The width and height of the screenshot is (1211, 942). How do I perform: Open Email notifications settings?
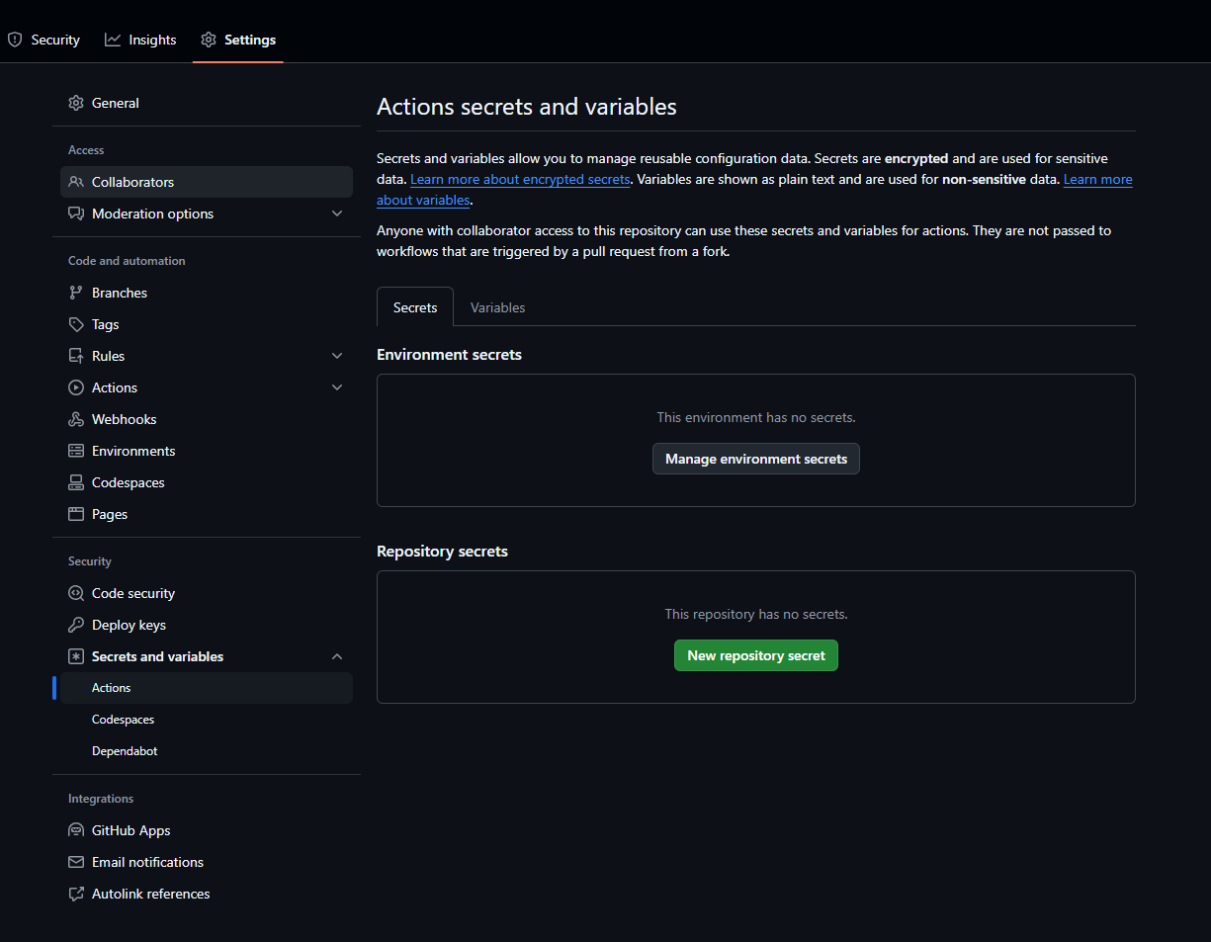point(207,862)
